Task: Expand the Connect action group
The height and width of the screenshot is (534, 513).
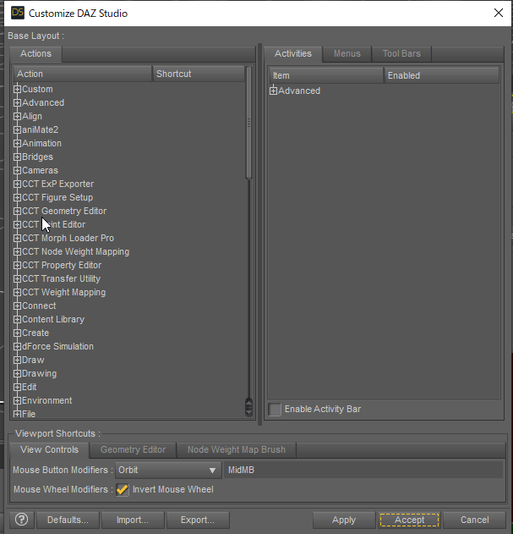Action: click(x=17, y=306)
